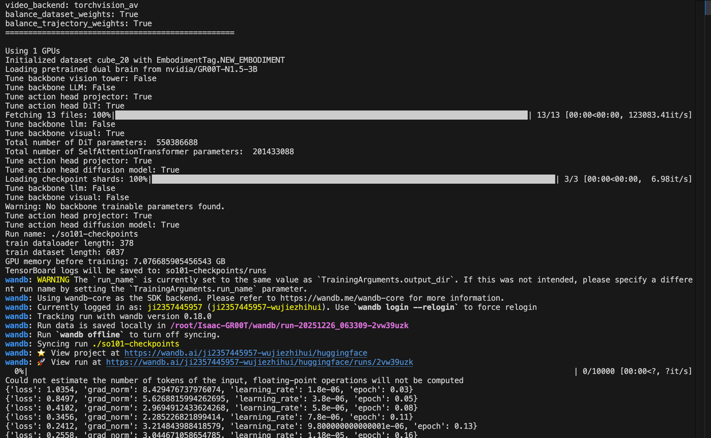
Task: Click 'train dataloader length: 378'
Action: point(69,243)
